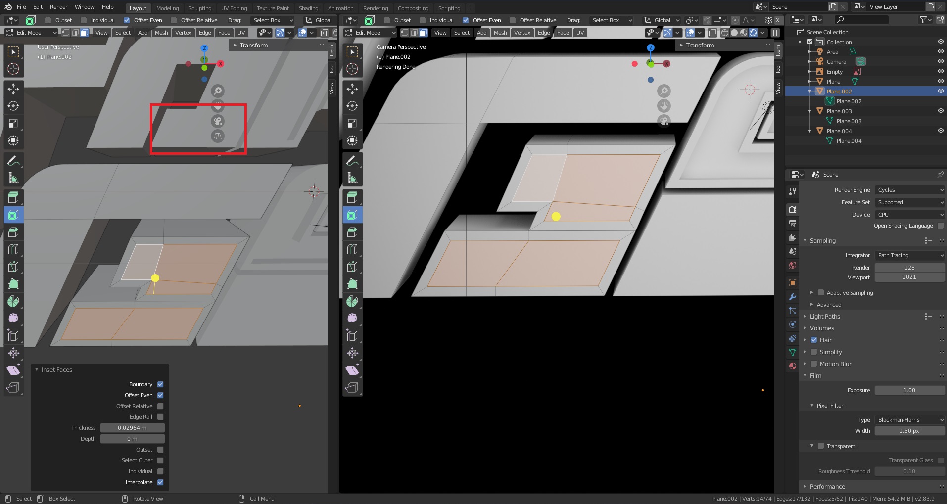Screen dimensions: 947x504
Task: Select the Shear tool in left viewport
Action: pos(13,370)
